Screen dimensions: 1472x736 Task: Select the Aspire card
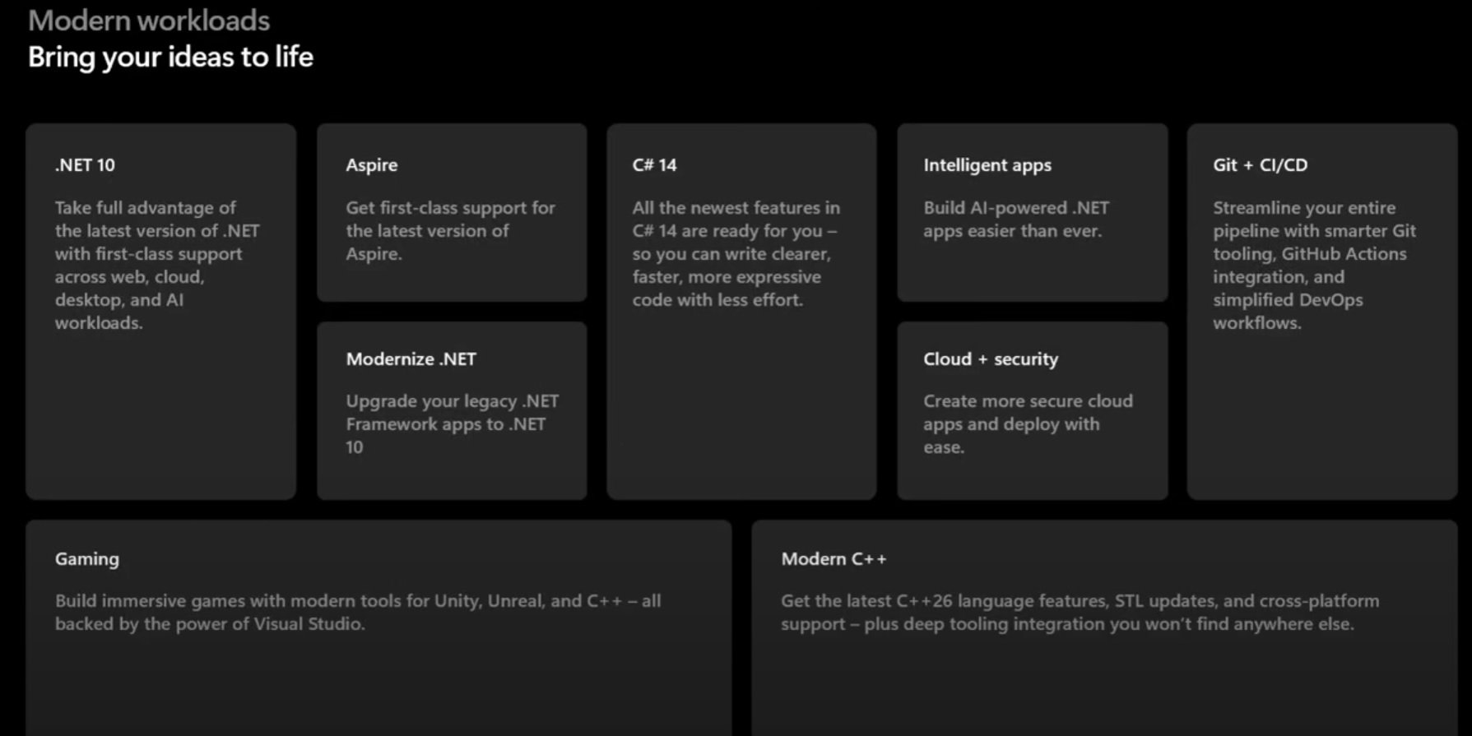coord(452,213)
